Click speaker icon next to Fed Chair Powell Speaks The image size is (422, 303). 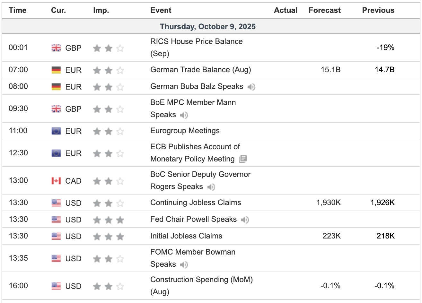tap(245, 220)
